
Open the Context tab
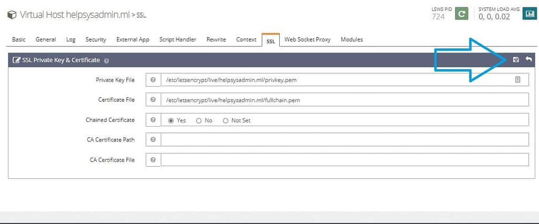point(246,39)
